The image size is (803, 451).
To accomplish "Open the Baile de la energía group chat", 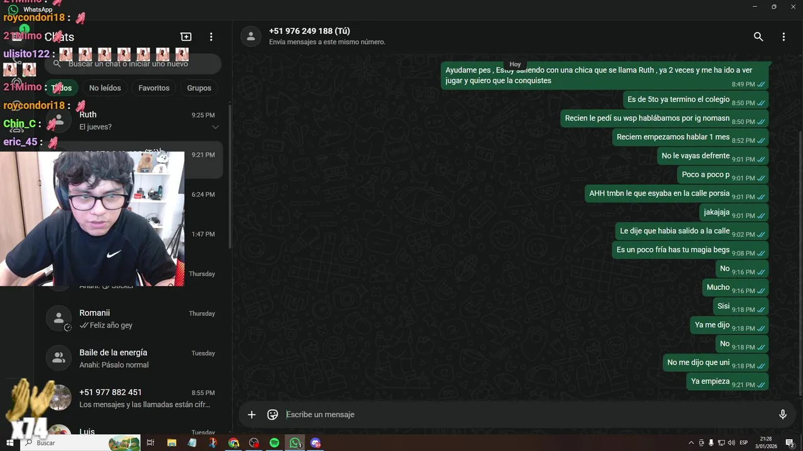I will click(x=133, y=358).
